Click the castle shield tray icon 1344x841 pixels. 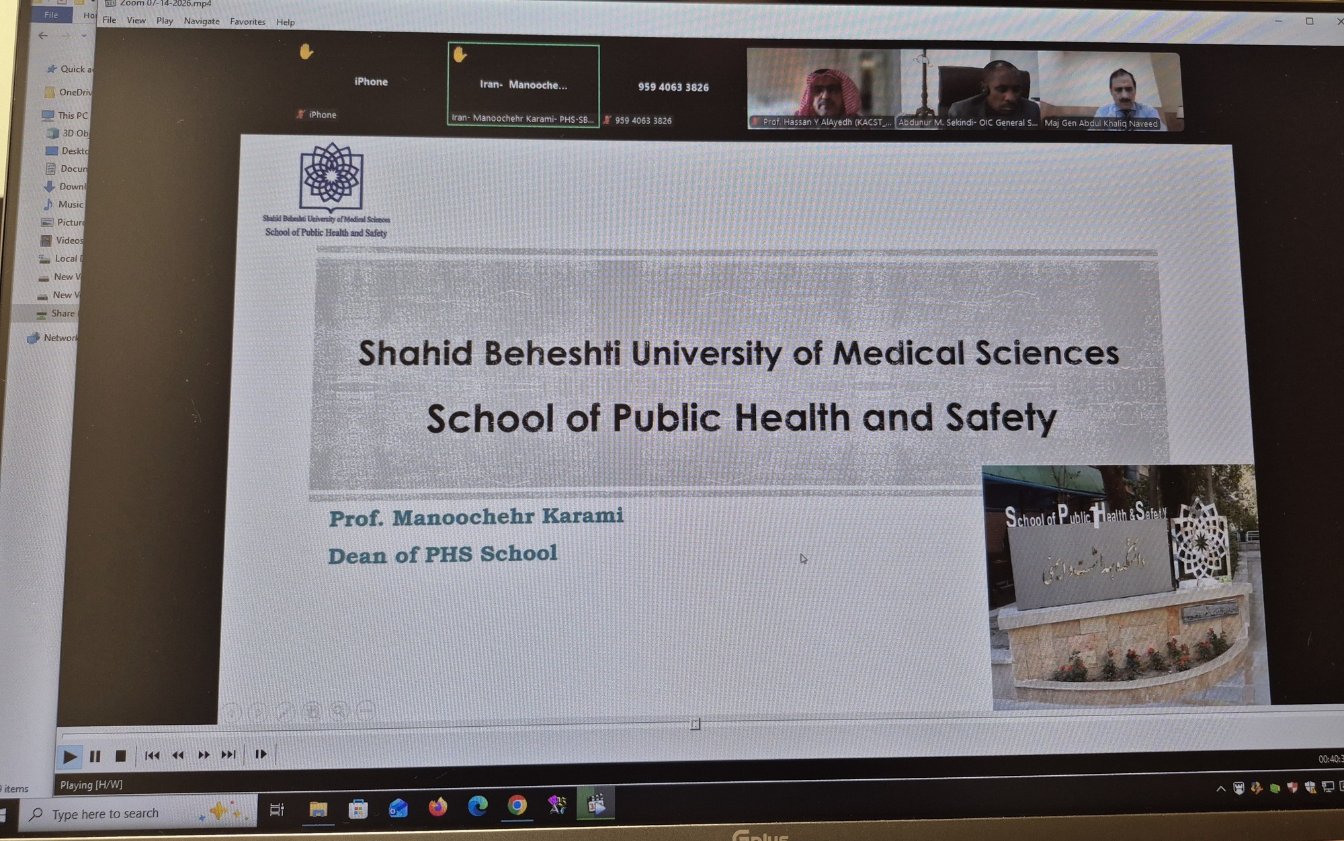tap(1238, 788)
